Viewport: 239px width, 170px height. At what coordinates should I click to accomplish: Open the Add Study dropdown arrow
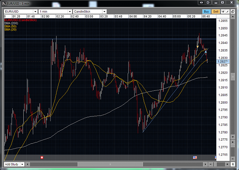[22, 164]
